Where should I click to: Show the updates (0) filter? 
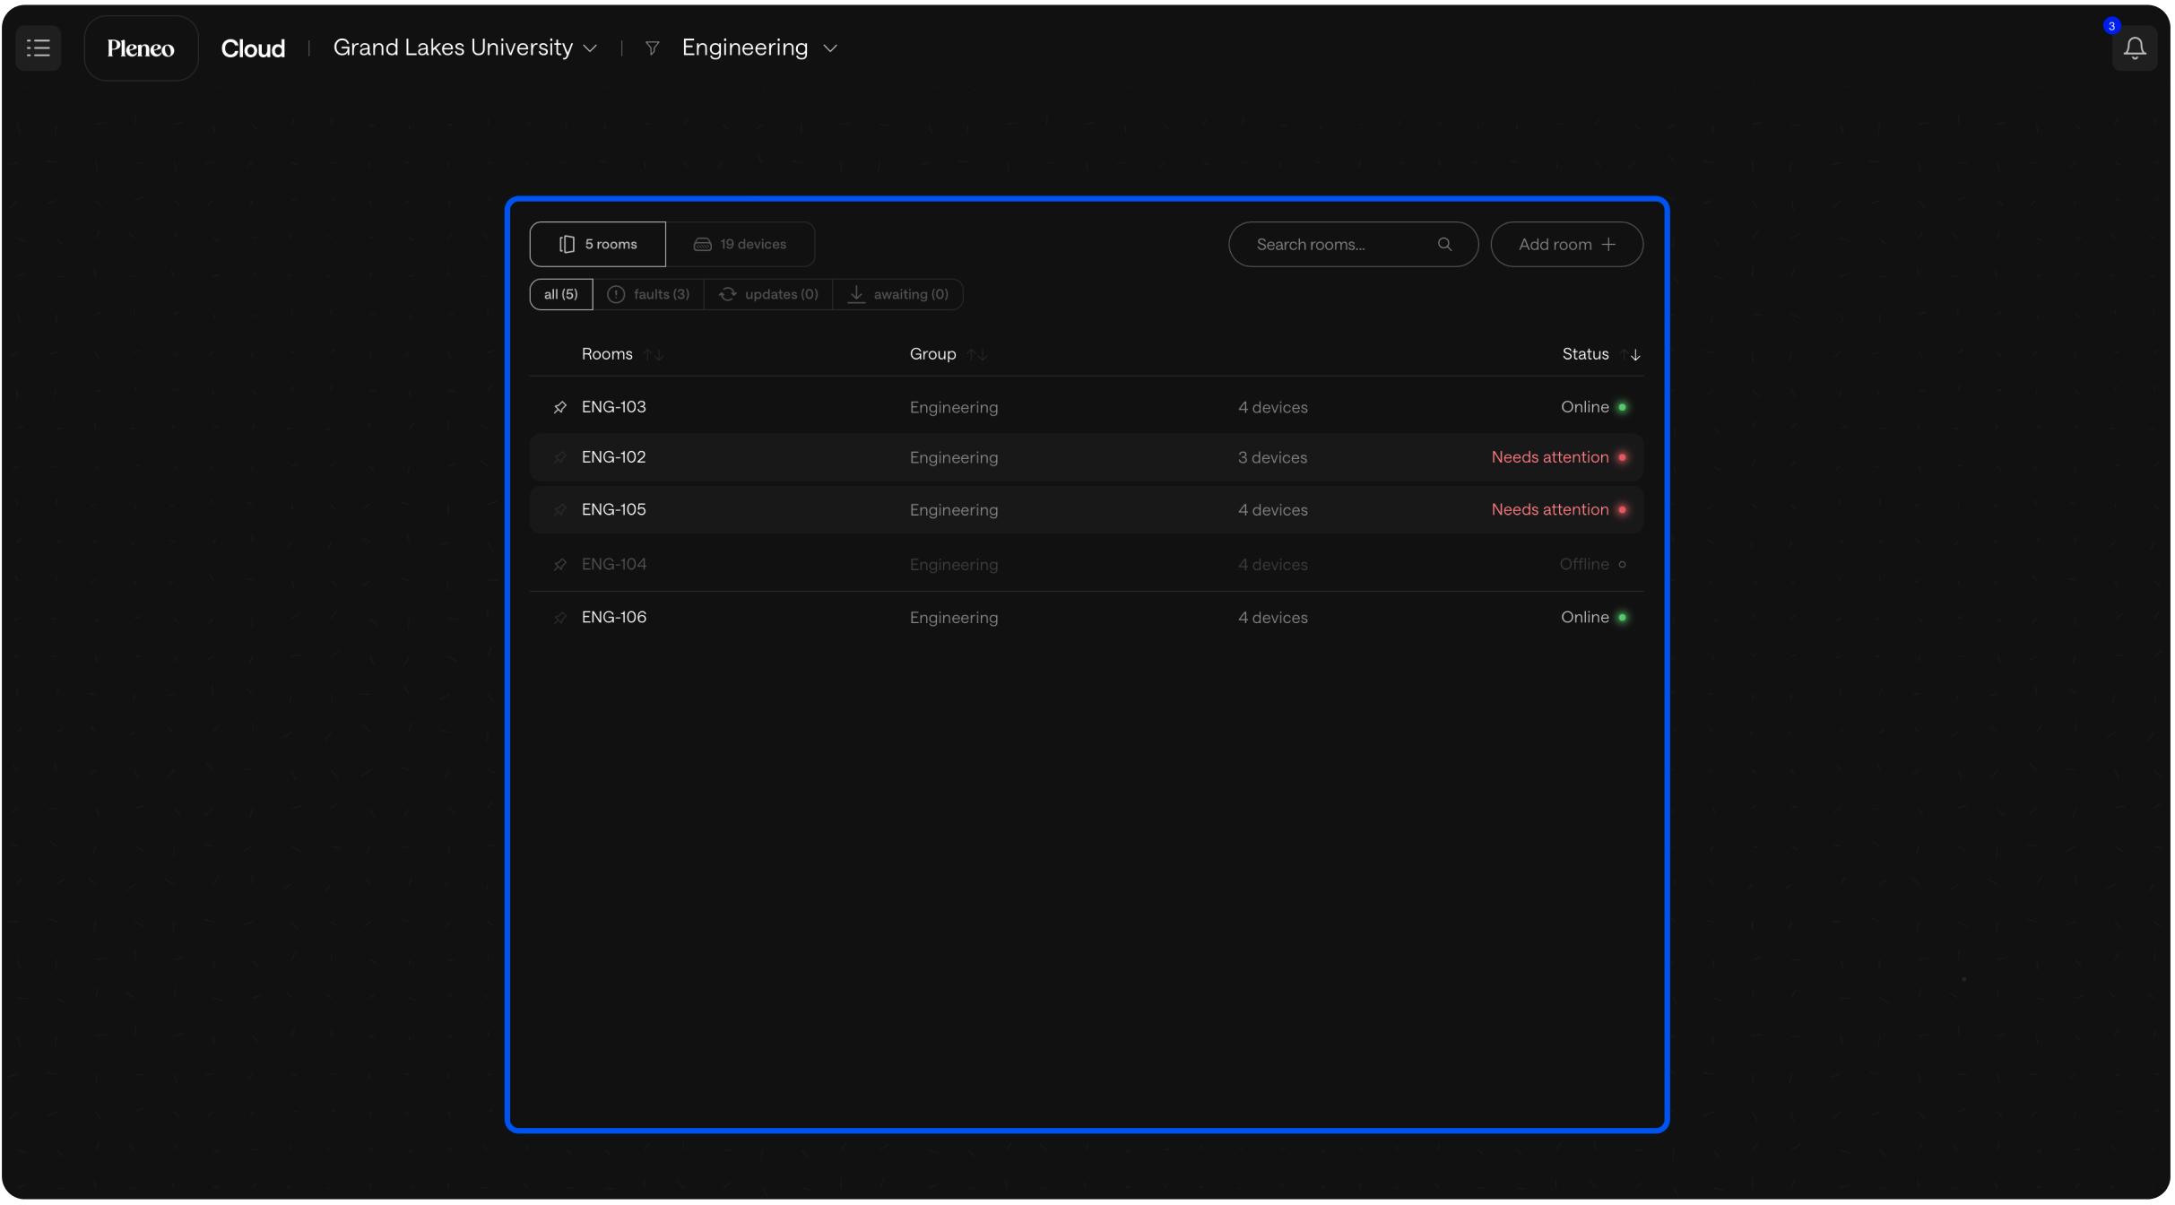coord(768,294)
